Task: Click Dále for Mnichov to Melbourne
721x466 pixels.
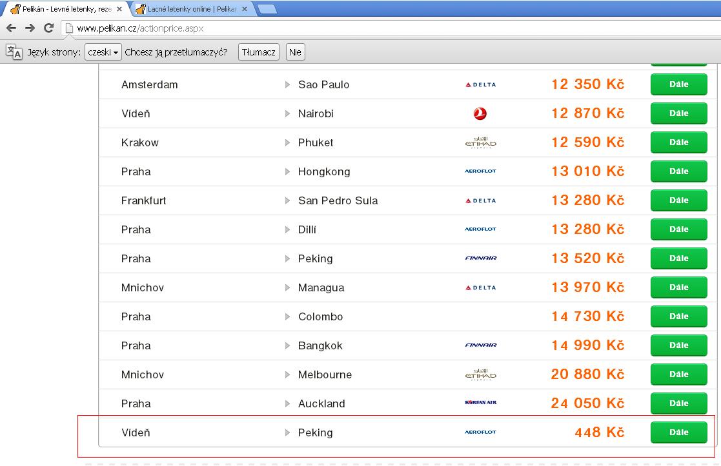Action: (x=678, y=374)
